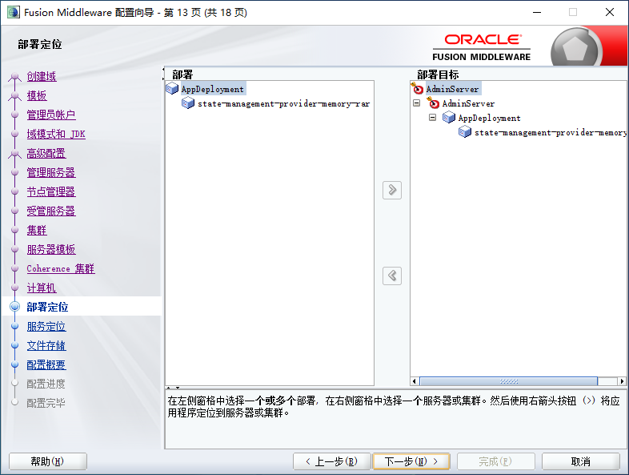Screen dimensions: 629x475
Task: Click the left arrow remove button
Action: point(392,276)
